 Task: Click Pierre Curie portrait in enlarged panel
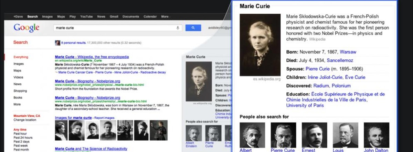(283, 135)
